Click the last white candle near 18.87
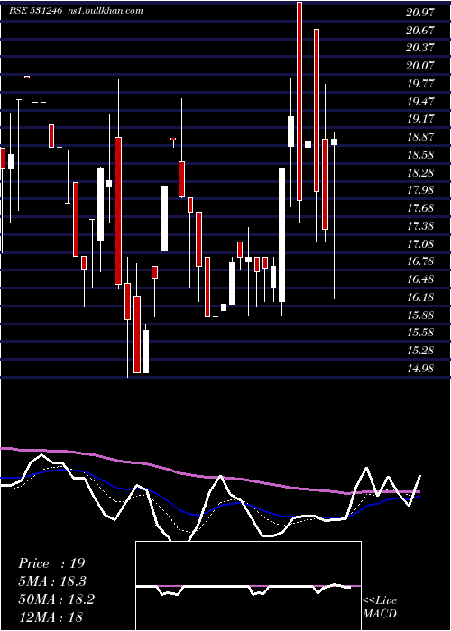This screenshot has height=631, width=451. click(x=335, y=142)
